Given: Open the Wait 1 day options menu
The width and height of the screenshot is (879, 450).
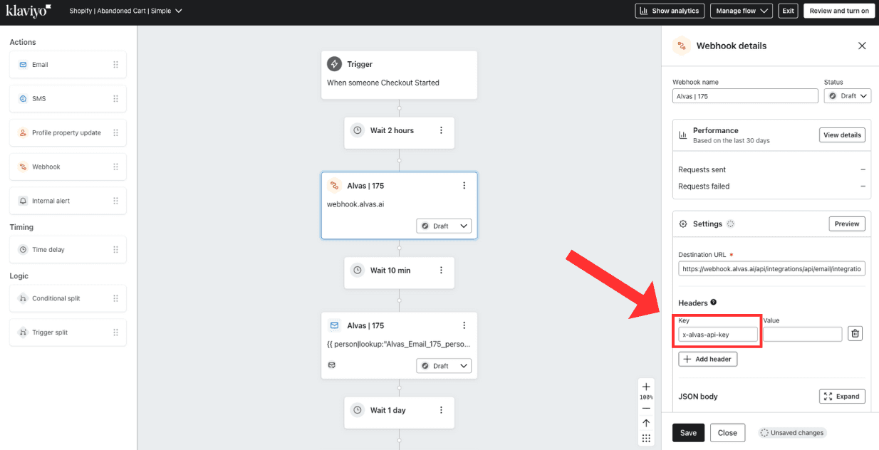Looking at the screenshot, I should click(x=441, y=410).
